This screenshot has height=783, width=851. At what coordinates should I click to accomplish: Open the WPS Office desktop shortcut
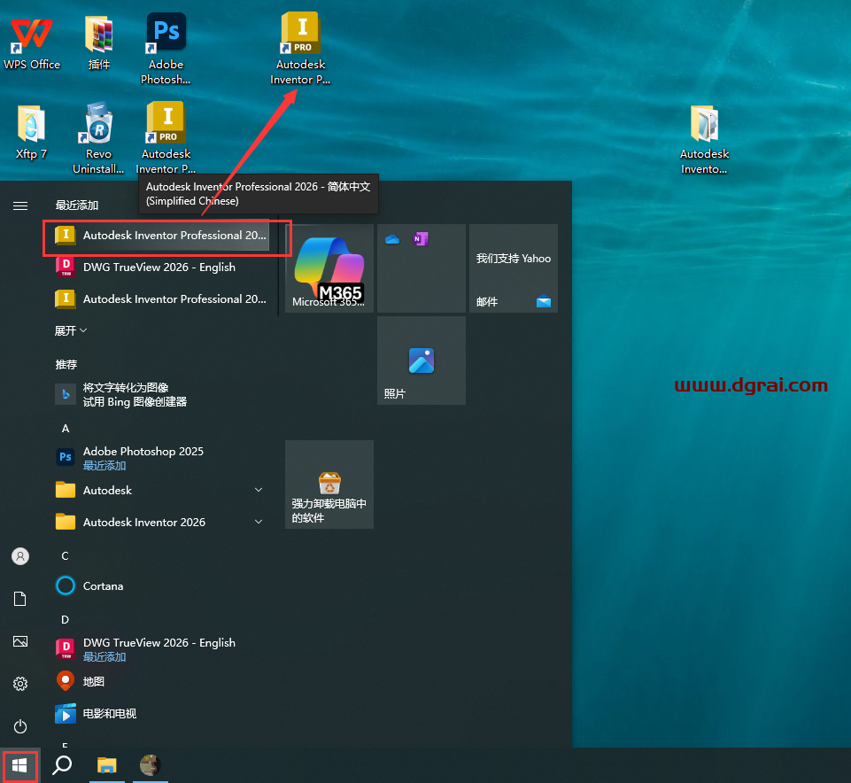pos(32,43)
